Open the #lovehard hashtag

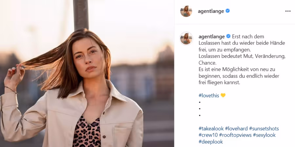click(236, 129)
